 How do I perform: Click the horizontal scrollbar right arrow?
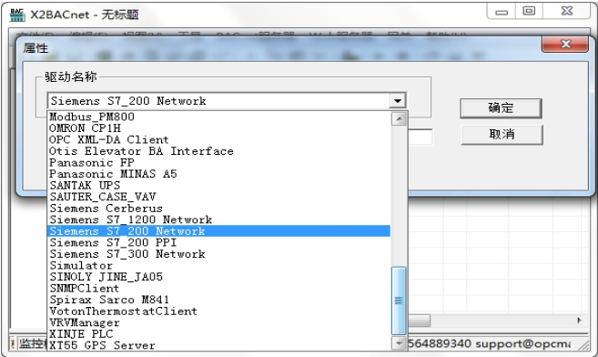(x=579, y=321)
